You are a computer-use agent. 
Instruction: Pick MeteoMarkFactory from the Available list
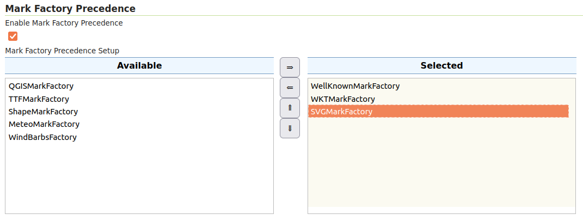coord(44,124)
